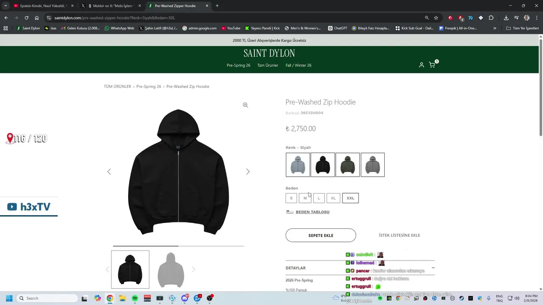Click the Pre-Spring 26 breadcrumb
The height and width of the screenshot is (305, 543).
tap(148, 86)
